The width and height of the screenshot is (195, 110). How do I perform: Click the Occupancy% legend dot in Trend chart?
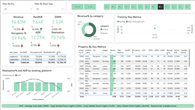coord(133,22)
